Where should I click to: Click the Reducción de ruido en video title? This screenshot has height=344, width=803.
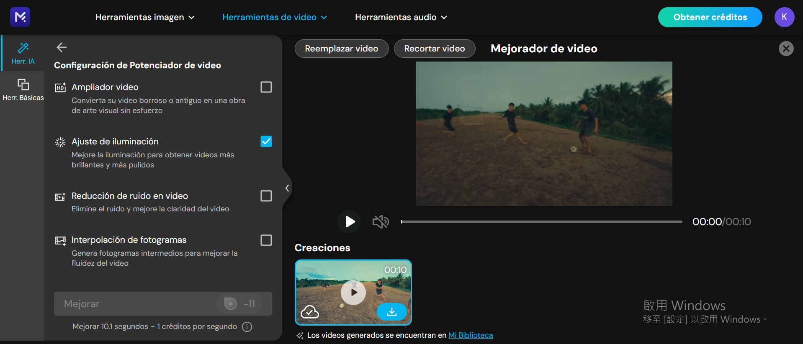(130, 196)
